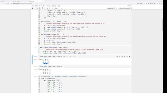Reload the page in browser
The height and width of the screenshot is (93, 167).
(x=6, y=3)
